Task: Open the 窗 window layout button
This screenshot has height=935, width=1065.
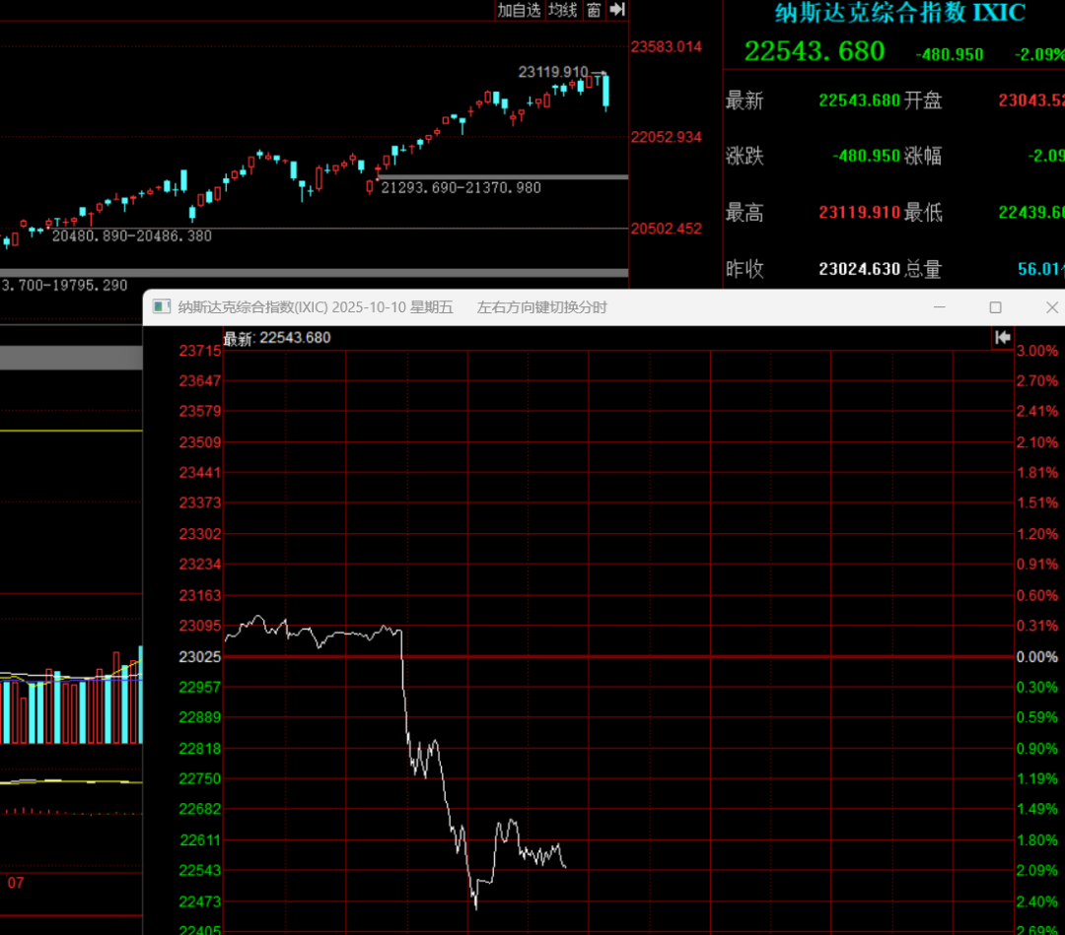Action: pyautogui.click(x=594, y=10)
